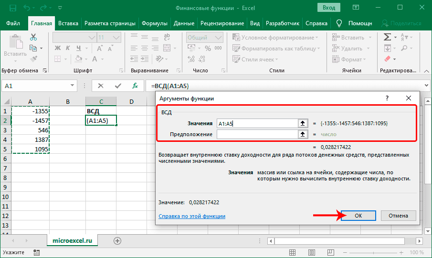Open the Файл menu

(x=13, y=23)
